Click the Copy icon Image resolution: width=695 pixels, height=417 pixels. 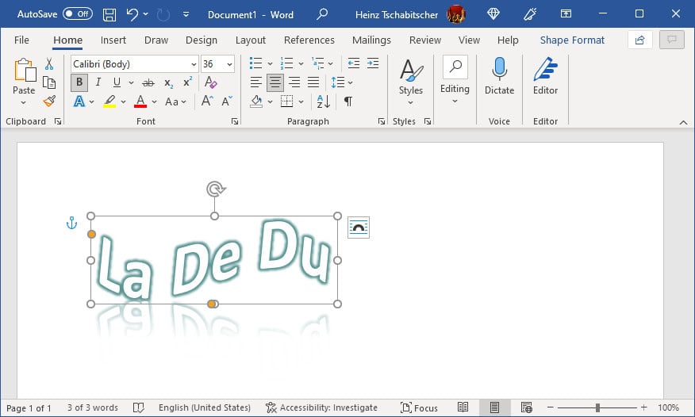pos(49,82)
